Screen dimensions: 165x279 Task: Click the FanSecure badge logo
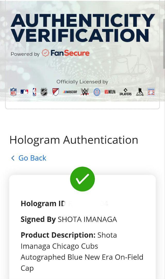(45, 53)
